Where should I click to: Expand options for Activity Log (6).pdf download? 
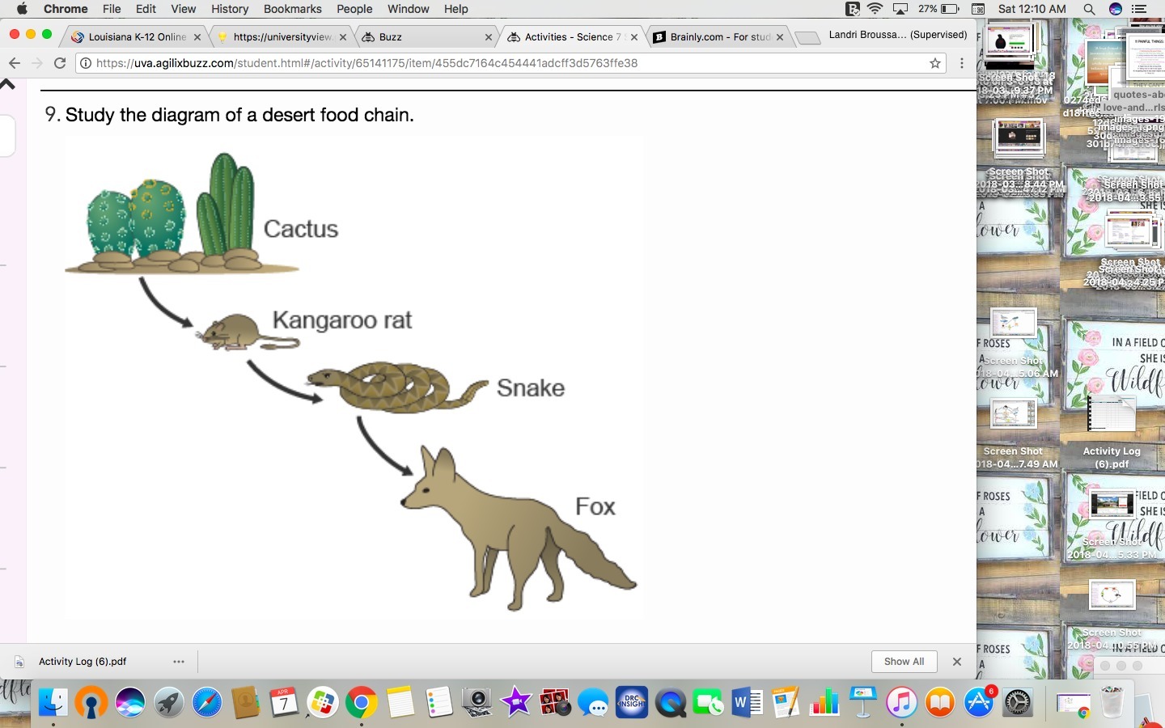click(179, 662)
